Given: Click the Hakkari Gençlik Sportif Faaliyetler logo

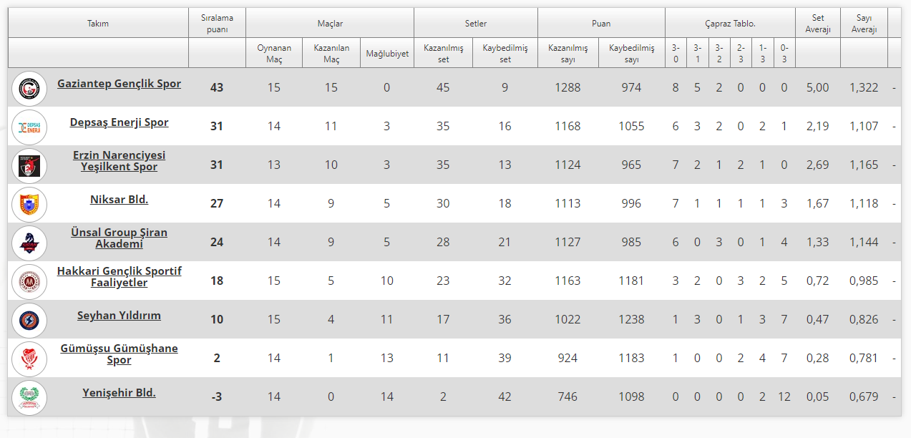Looking at the screenshot, I should (x=29, y=281).
